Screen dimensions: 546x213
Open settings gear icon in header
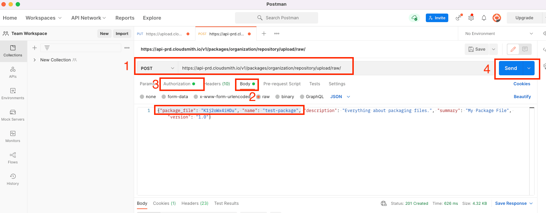coord(471,18)
